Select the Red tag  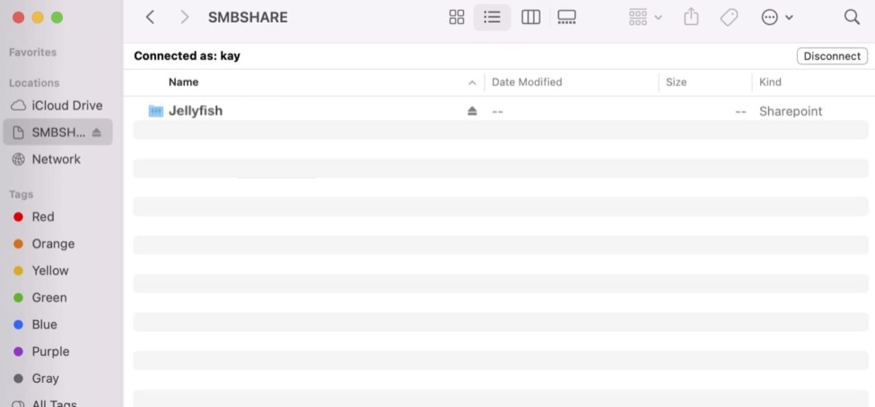(42, 217)
